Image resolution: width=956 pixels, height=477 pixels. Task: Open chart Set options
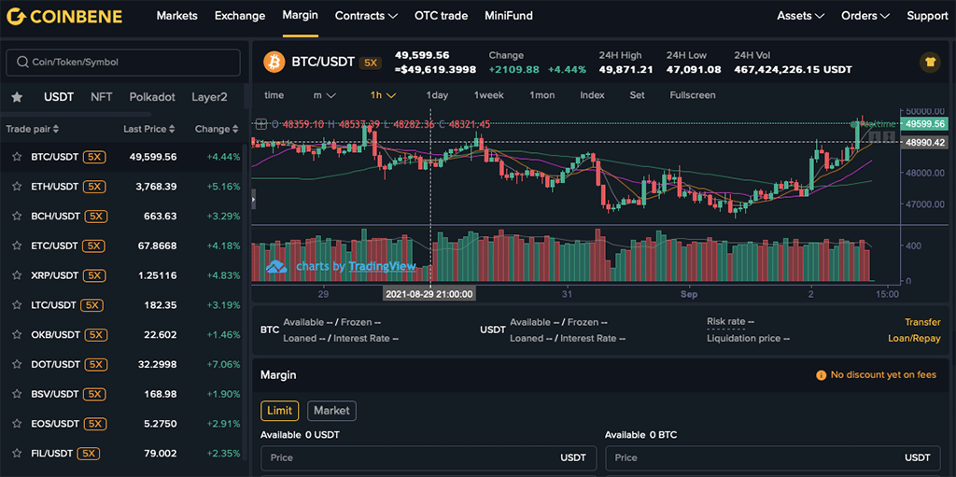click(x=637, y=95)
